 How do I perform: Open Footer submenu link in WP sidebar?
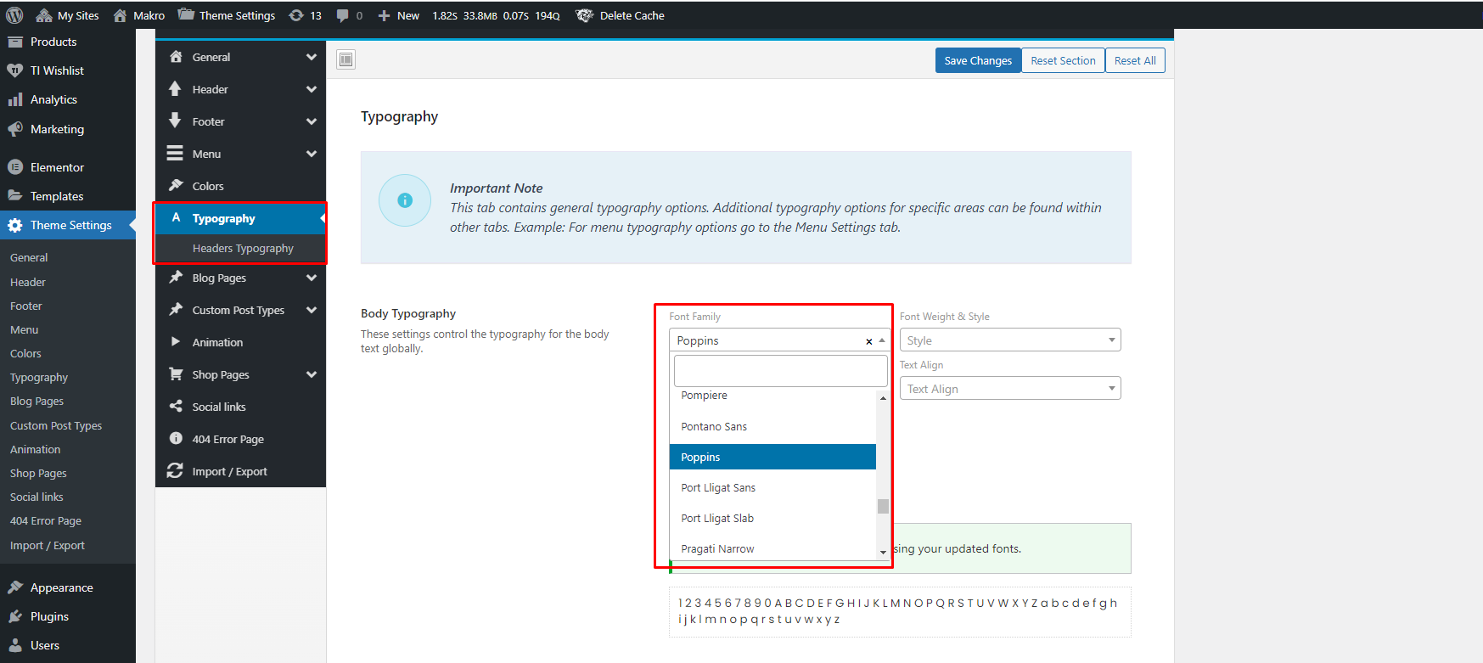click(26, 306)
